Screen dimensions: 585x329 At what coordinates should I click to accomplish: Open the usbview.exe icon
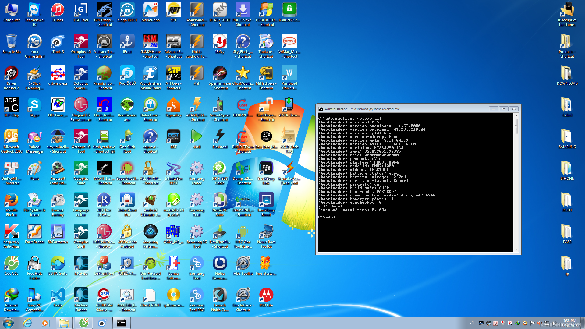[x=58, y=76]
